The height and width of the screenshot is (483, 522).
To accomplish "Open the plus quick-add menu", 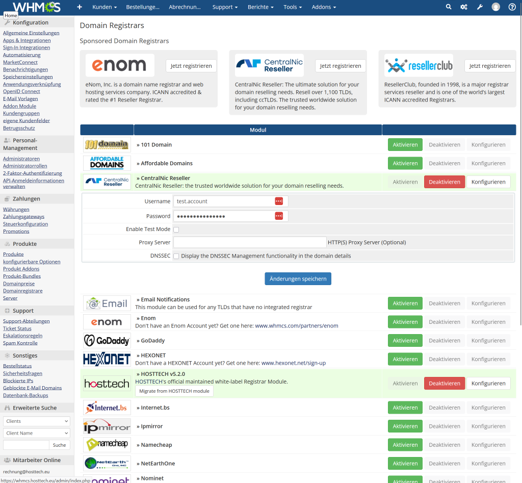I will pos(79,7).
